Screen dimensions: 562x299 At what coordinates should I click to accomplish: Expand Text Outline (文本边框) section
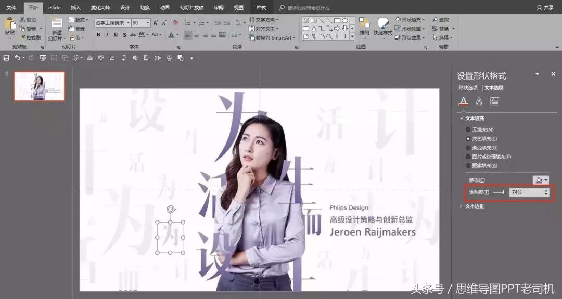pyautogui.click(x=472, y=206)
